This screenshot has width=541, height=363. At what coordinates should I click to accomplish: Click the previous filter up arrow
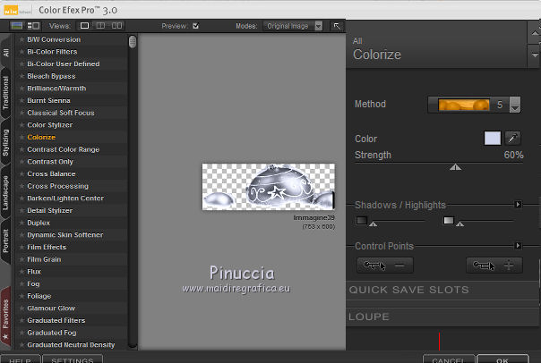click(x=535, y=33)
